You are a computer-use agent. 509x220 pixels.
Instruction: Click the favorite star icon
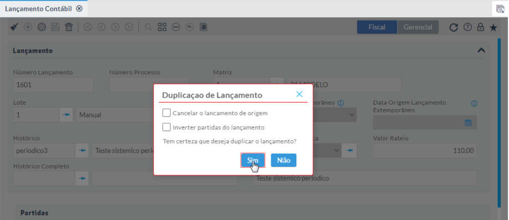[x=493, y=27]
